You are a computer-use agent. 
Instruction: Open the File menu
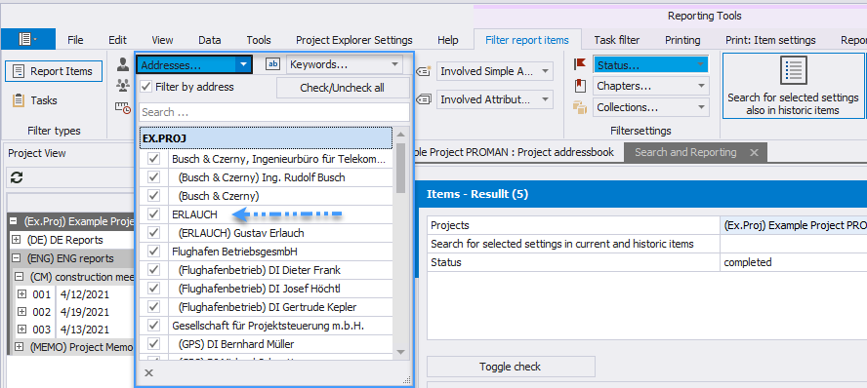[x=75, y=40]
